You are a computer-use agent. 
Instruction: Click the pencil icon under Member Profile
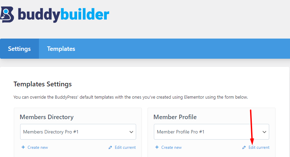pos(244,147)
